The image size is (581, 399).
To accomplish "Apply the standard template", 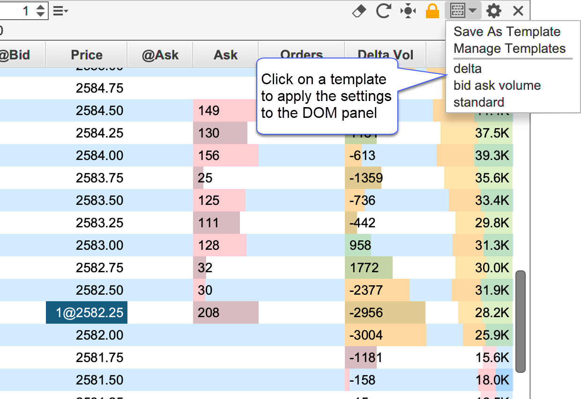I will coord(479,102).
